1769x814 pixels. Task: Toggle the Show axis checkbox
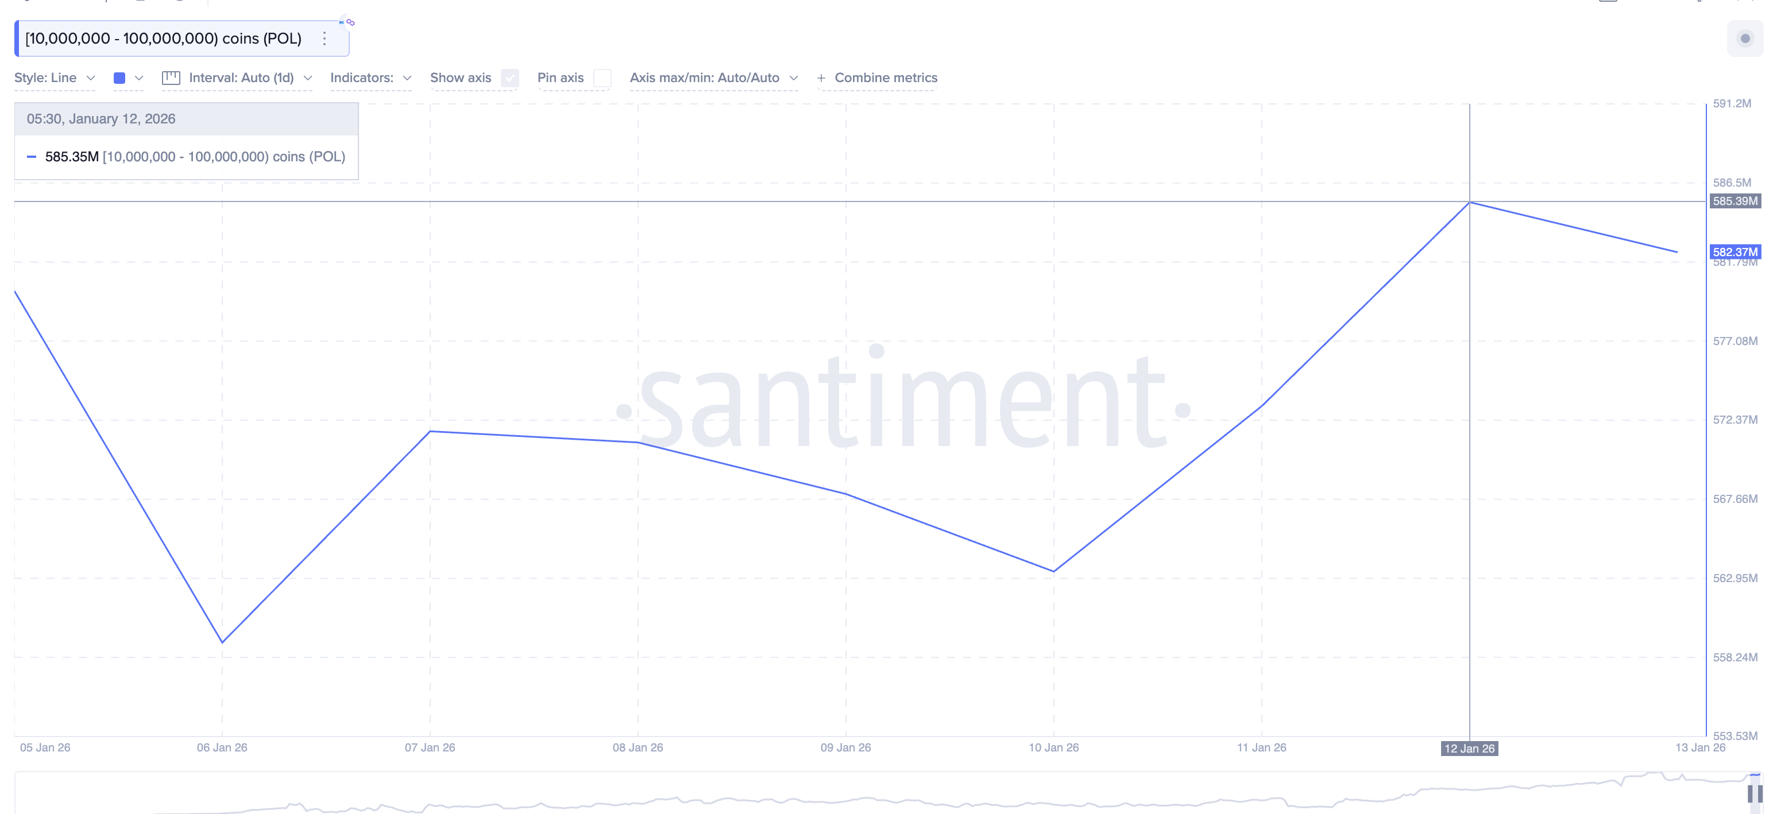click(509, 78)
